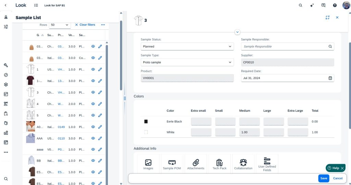351x185 pixels.
Task: Open the Sample Status dropdown
Action: click(187, 47)
